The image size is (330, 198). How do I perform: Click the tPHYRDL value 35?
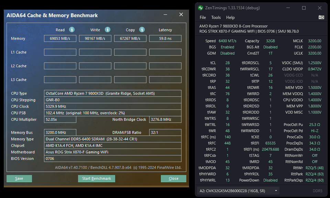271,174
